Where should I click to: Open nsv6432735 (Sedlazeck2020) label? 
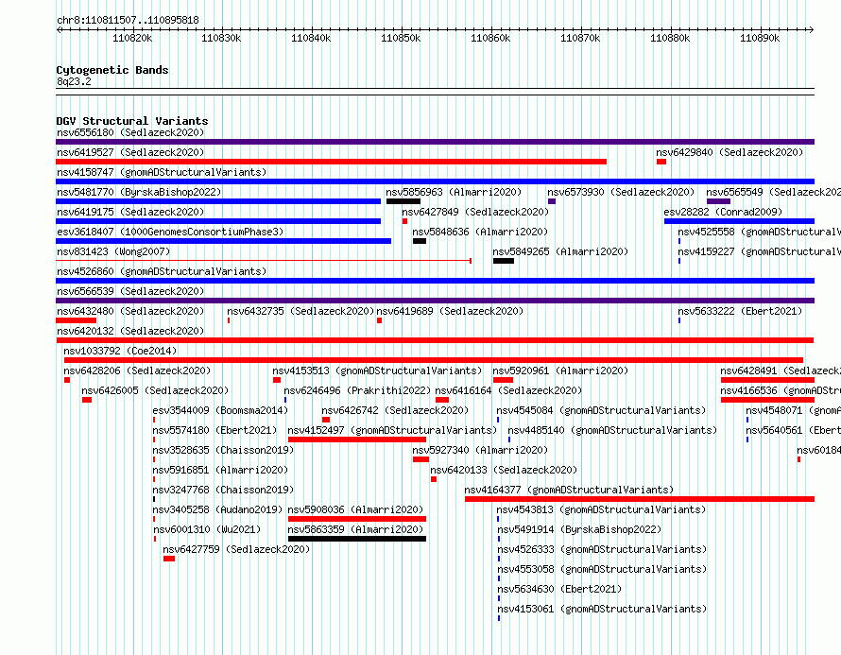point(300,311)
